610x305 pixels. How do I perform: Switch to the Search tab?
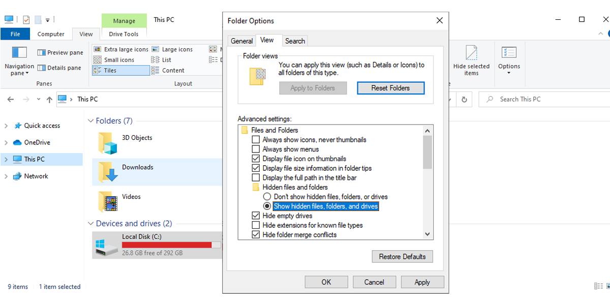[295, 41]
